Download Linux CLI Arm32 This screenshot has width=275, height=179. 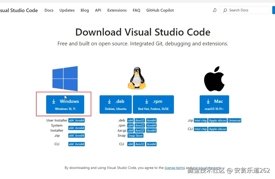click(140, 144)
